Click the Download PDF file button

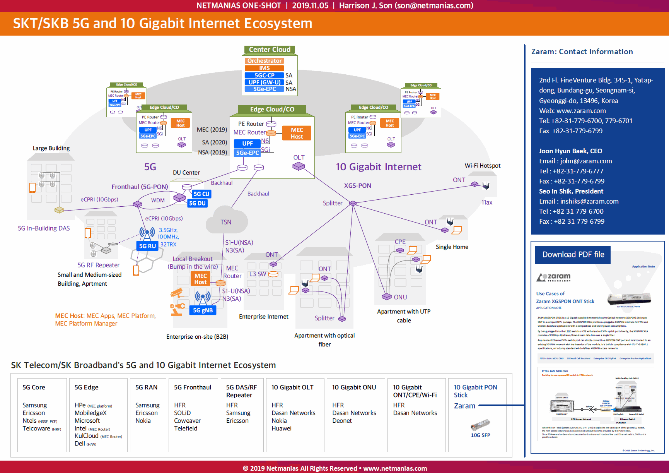point(573,255)
